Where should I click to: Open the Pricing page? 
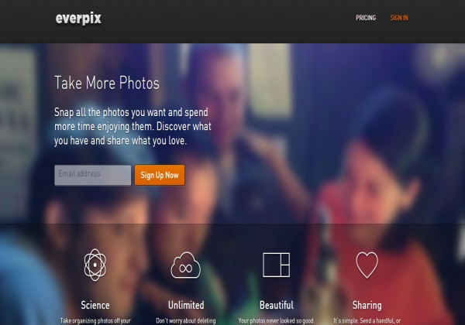click(366, 18)
